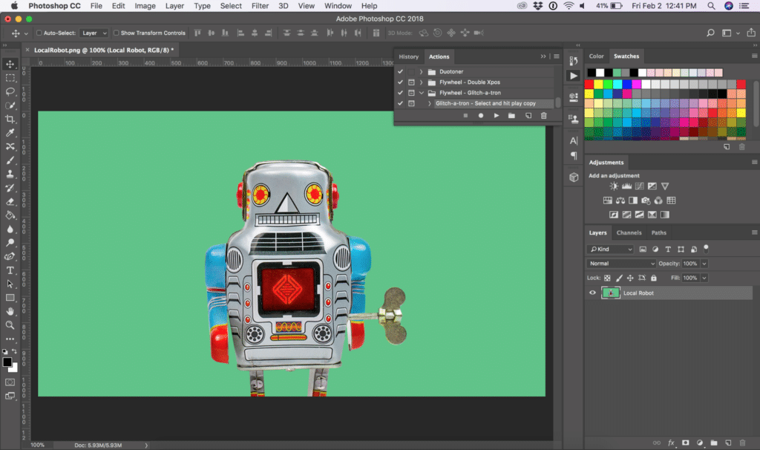Image resolution: width=760 pixels, height=450 pixels.
Task: Enable Show Transform Controls checkbox
Action: (117, 33)
